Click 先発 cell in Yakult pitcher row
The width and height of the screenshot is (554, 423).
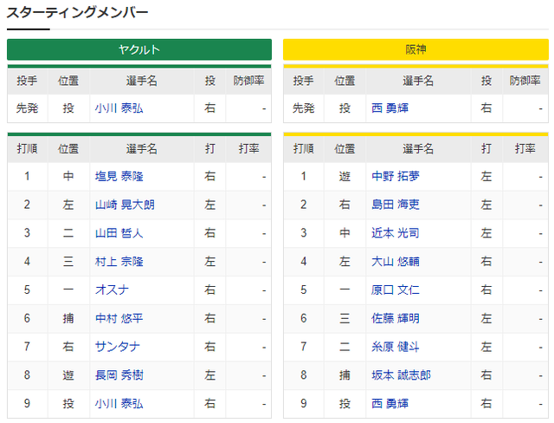pyautogui.click(x=27, y=108)
